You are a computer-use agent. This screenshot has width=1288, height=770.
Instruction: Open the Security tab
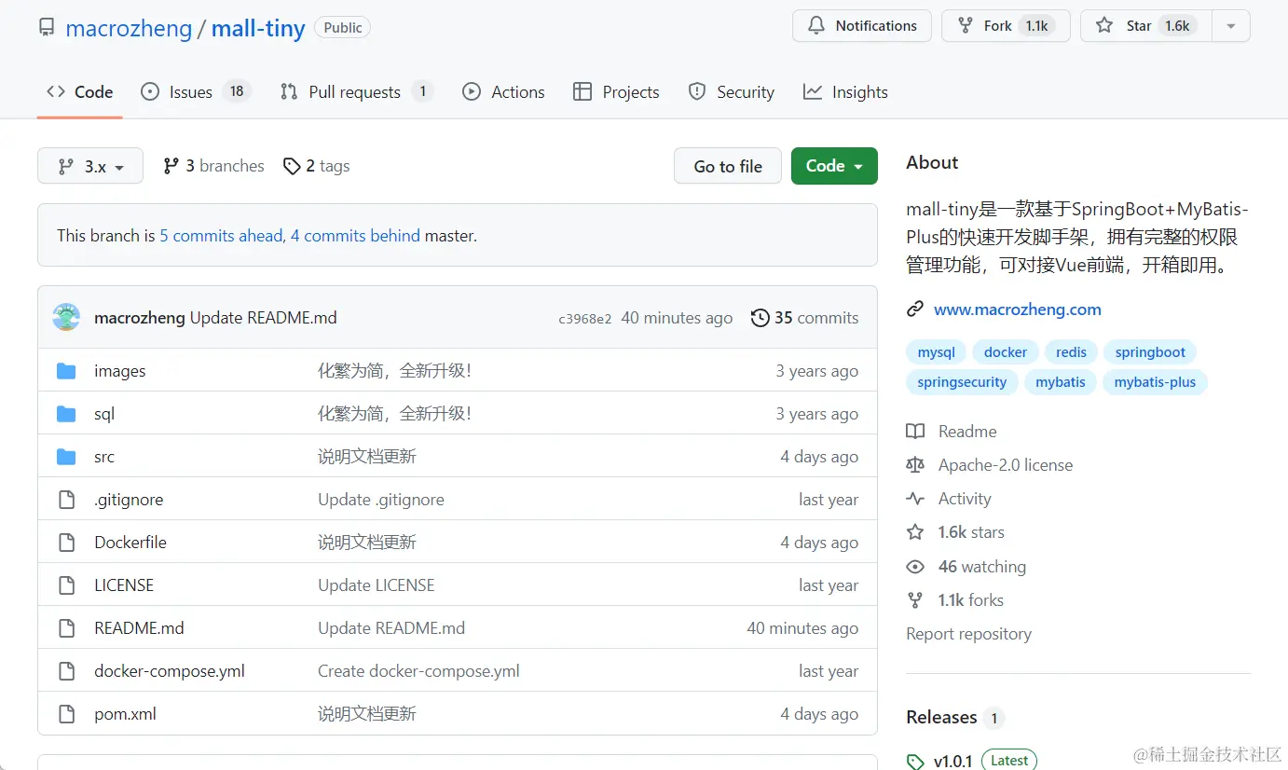click(x=732, y=91)
